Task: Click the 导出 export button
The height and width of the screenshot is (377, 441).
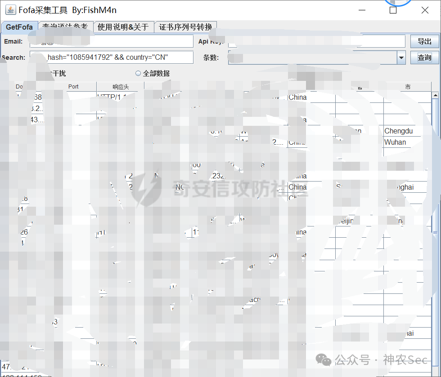Action: (x=424, y=41)
